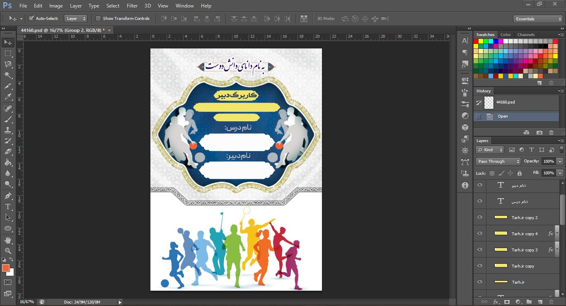Select the Dodge tool

[8, 184]
